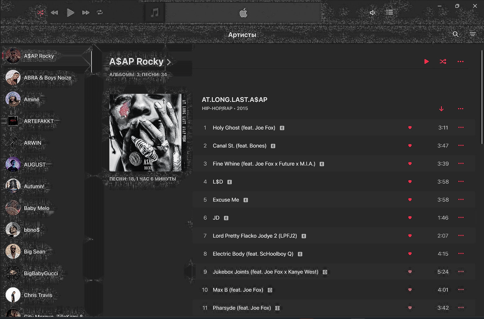Unlove Canal St. heart icon
This screenshot has width=484, height=319.
(x=410, y=146)
